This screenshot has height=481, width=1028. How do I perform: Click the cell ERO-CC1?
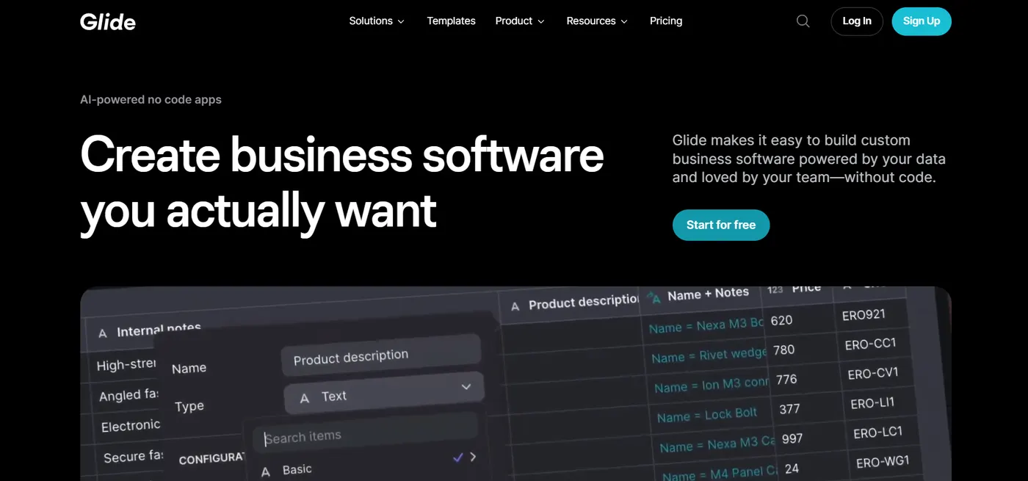click(x=870, y=344)
